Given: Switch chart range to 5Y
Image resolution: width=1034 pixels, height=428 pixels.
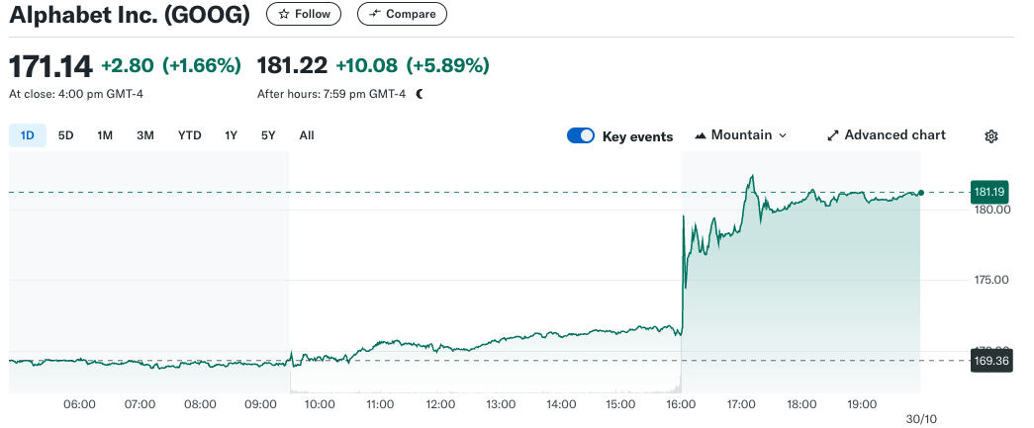Looking at the screenshot, I should pyautogui.click(x=268, y=135).
